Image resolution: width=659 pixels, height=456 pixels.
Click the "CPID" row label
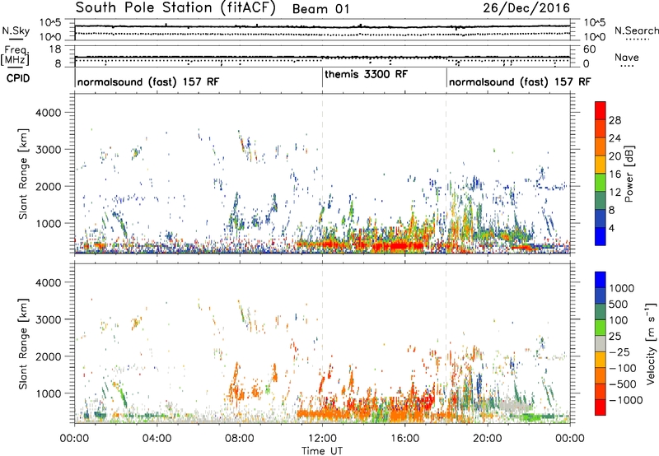18,78
